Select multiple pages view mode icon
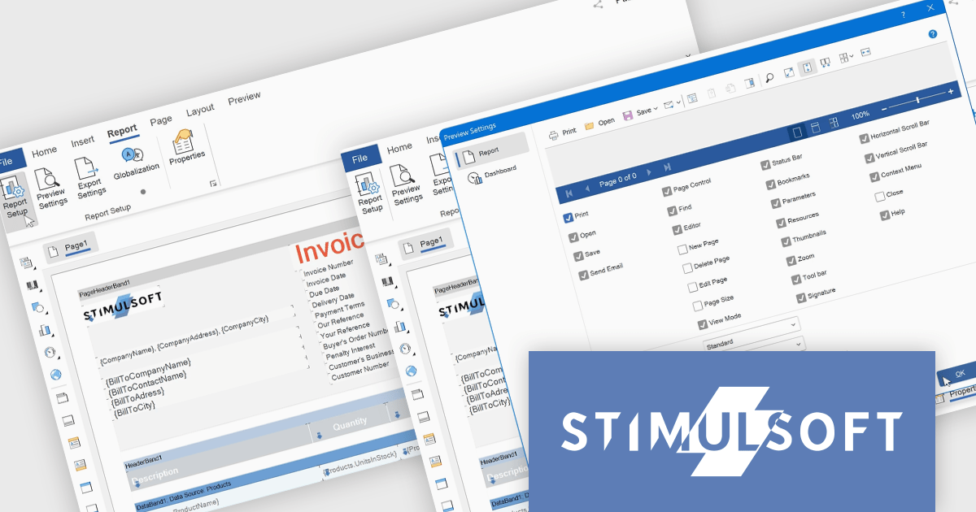 834,123
